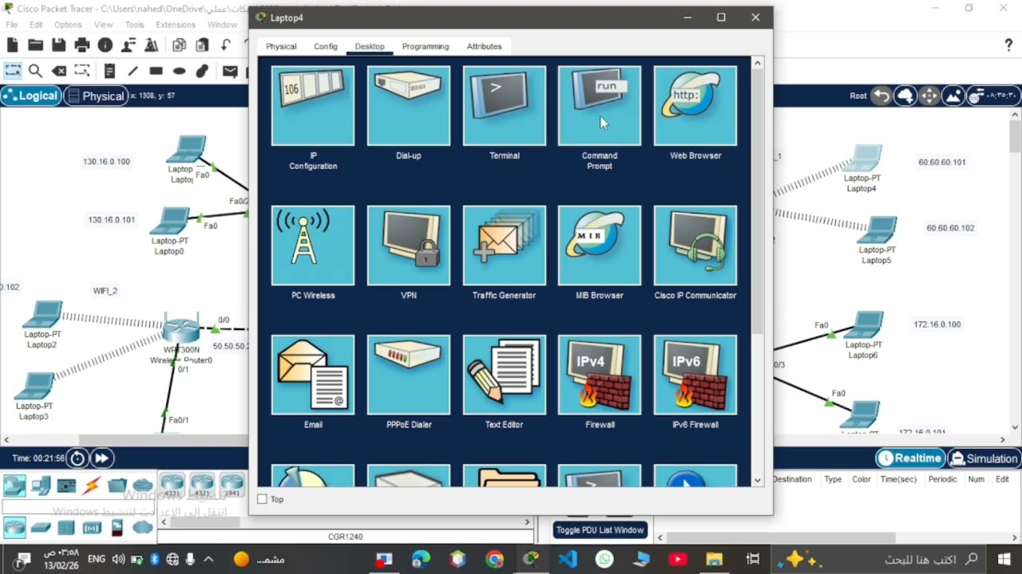Launch PPPoE Dialer
The image size is (1022, 574).
(409, 375)
